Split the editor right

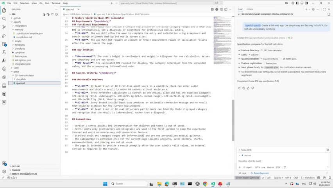(x=226, y=9)
